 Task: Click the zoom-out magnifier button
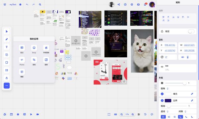pos(122,114)
